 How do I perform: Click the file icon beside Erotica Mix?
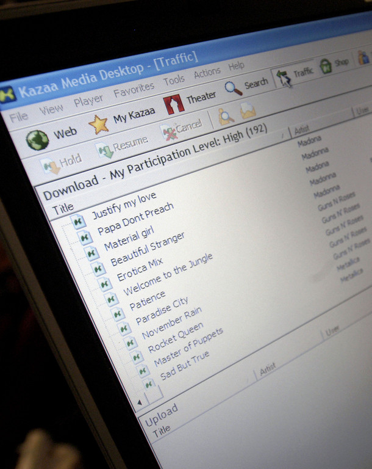coord(104,284)
